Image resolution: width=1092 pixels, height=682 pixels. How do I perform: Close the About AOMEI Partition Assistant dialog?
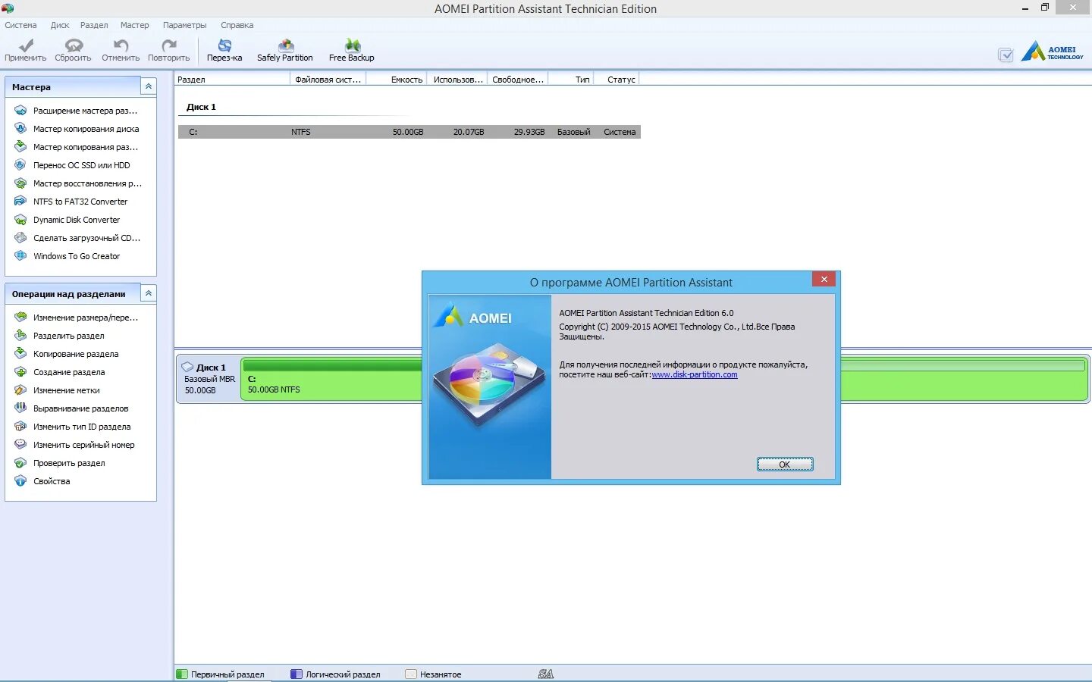(x=824, y=280)
